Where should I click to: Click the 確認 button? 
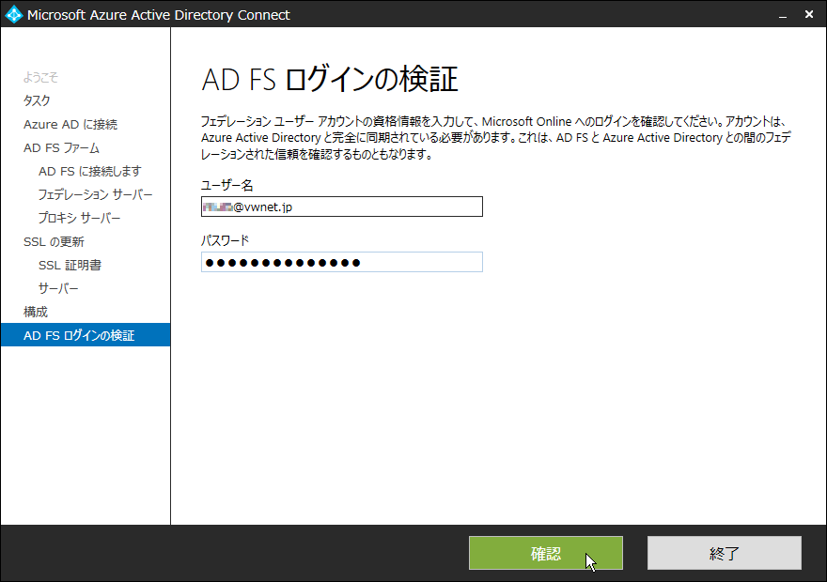coord(546,553)
